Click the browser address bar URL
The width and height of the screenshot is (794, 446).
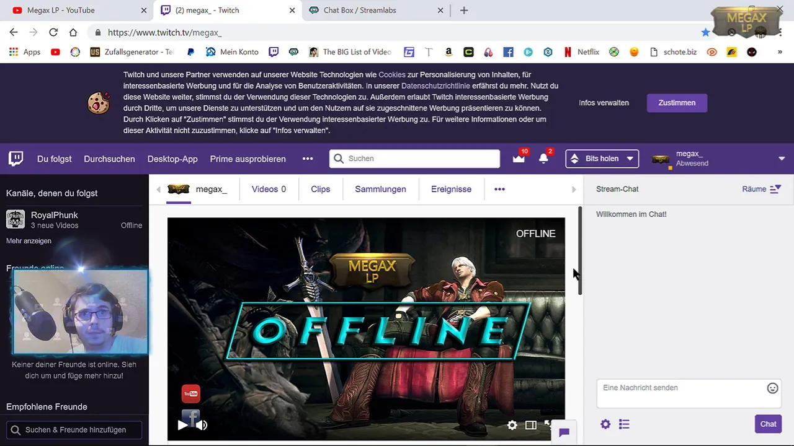(x=164, y=32)
